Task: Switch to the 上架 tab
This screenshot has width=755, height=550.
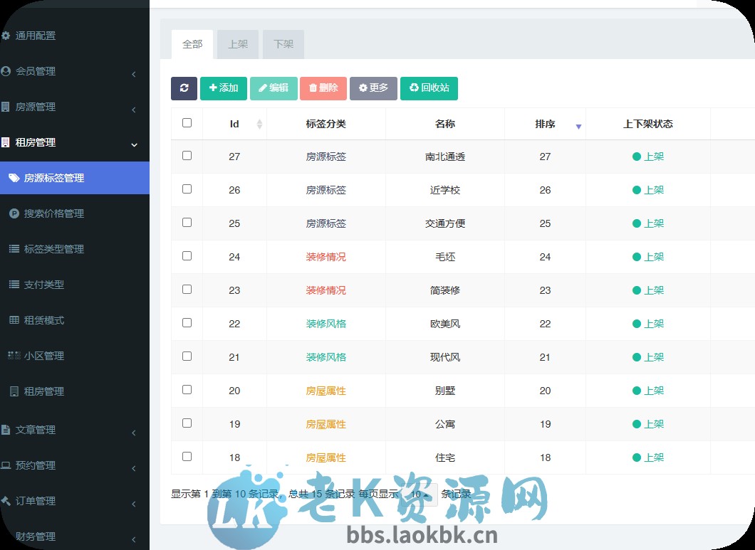Action: tap(238, 44)
